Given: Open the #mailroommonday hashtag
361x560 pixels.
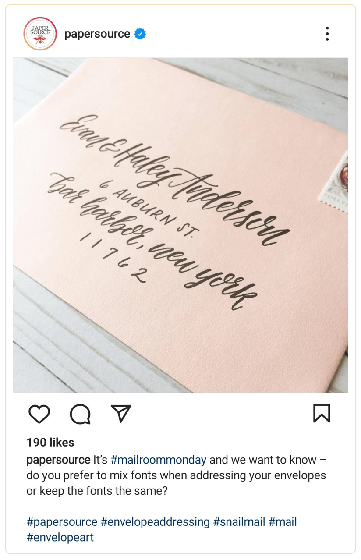Looking at the screenshot, I should coord(159,460).
